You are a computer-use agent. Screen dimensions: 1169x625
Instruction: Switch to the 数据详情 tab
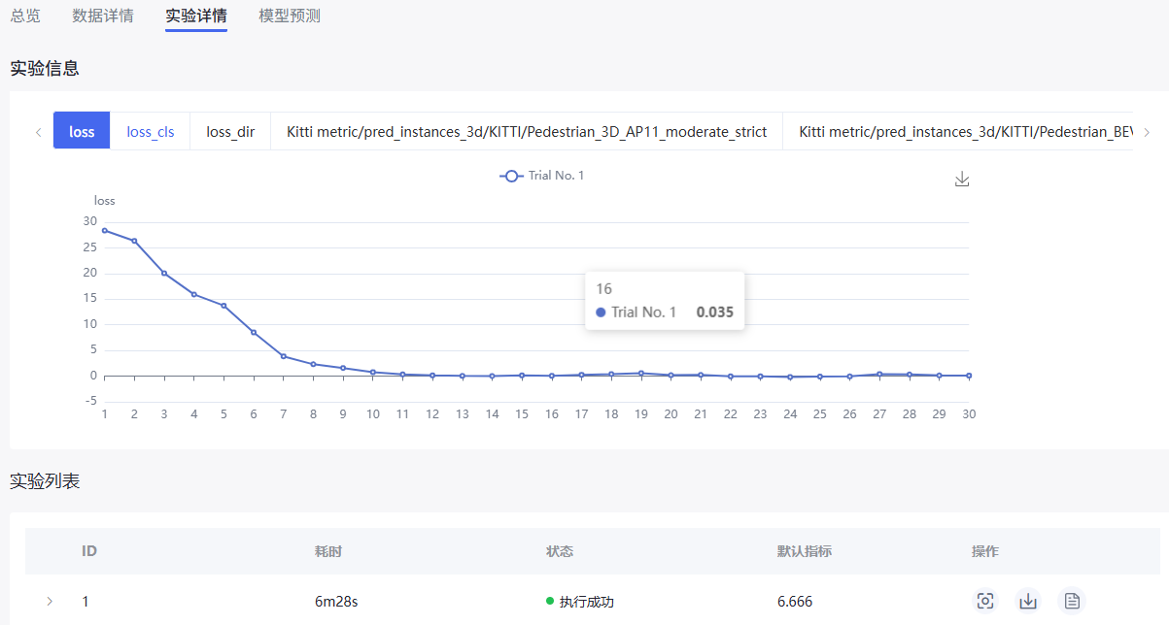(x=103, y=16)
